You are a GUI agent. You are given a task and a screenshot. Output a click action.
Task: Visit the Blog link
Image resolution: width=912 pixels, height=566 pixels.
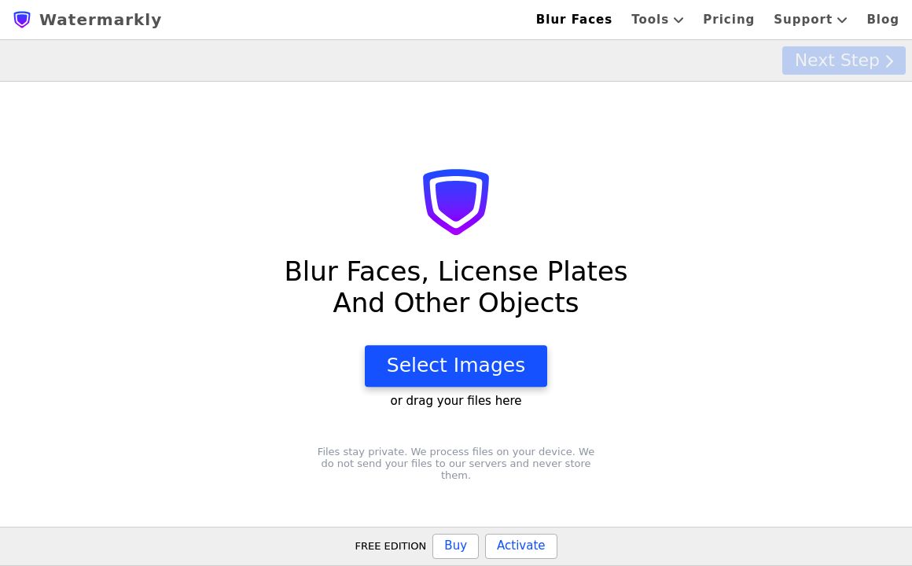coord(883,20)
